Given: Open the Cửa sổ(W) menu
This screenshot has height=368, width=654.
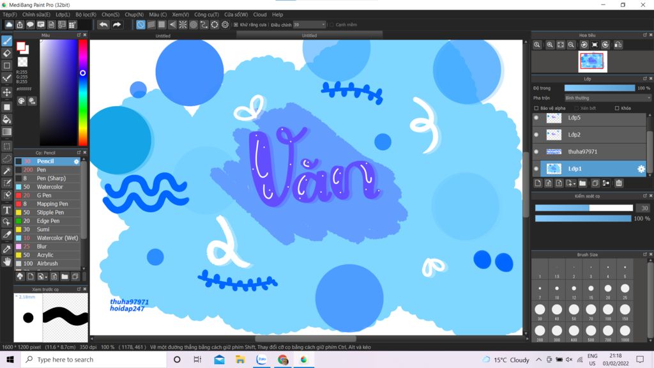Looking at the screenshot, I should pyautogui.click(x=236, y=14).
